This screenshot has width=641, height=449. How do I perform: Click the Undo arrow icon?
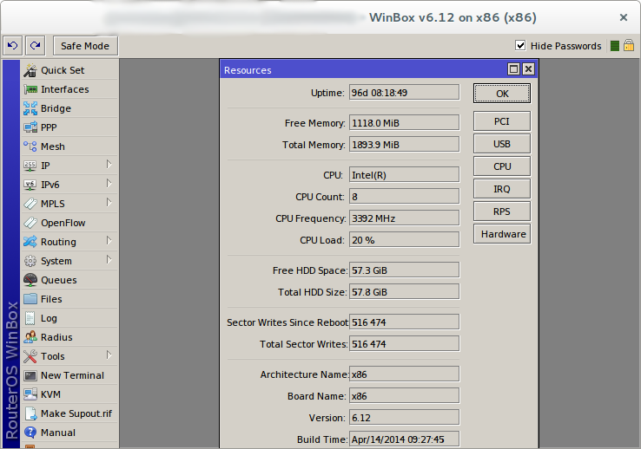pyautogui.click(x=13, y=46)
